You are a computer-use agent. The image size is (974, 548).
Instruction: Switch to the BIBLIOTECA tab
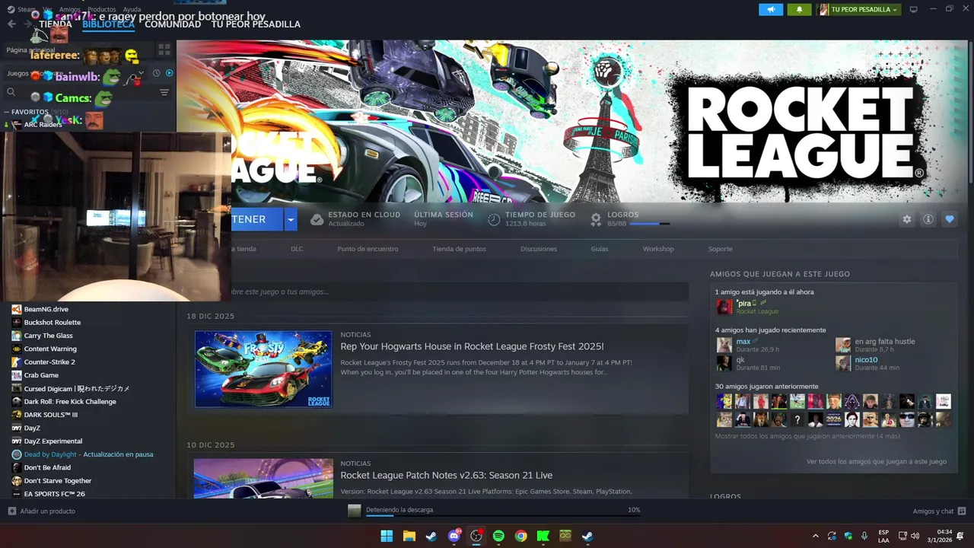coord(108,24)
